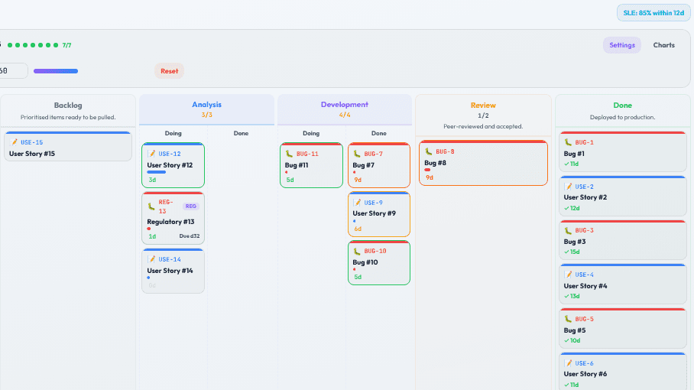Click the bug icon on BUG-8 card
The width and height of the screenshot is (694, 390).
pyautogui.click(x=429, y=151)
